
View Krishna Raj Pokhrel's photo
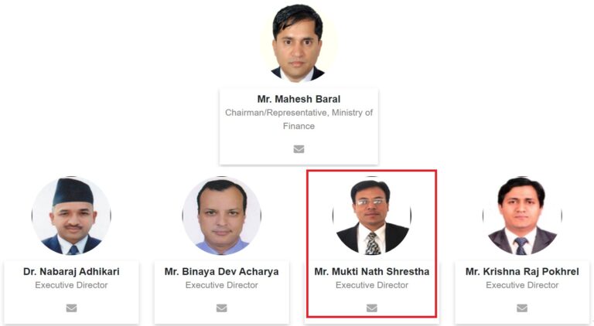click(522, 216)
